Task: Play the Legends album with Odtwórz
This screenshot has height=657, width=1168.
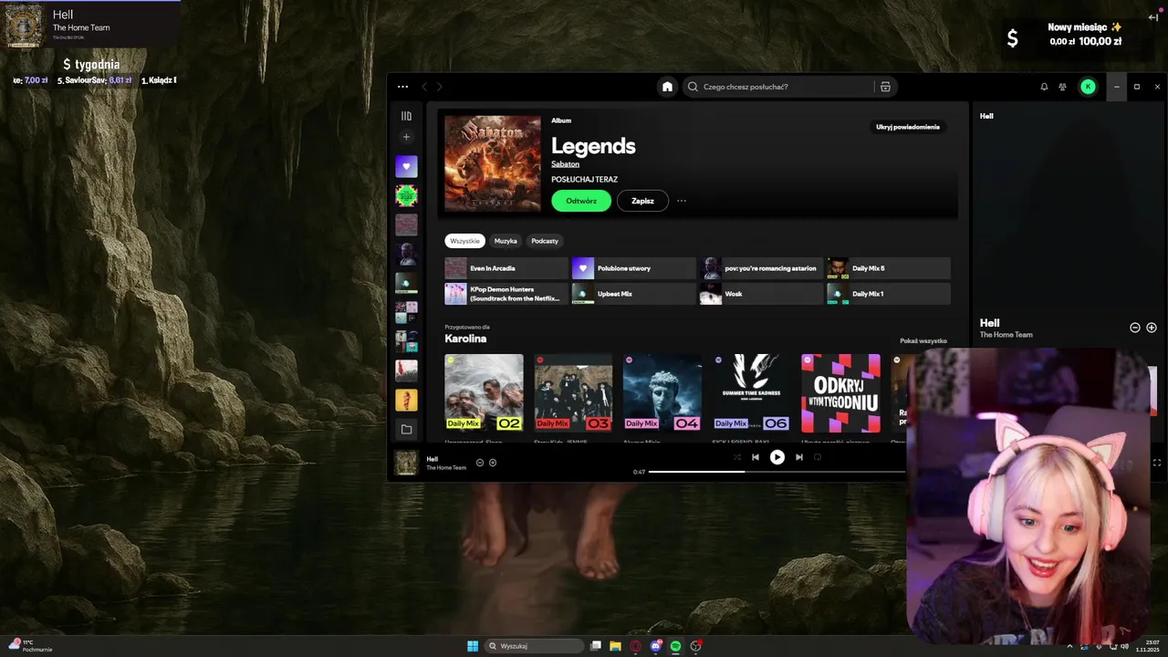Action: coord(581,201)
